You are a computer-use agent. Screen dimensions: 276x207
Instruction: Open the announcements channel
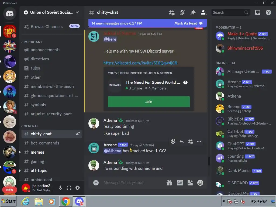(51, 50)
